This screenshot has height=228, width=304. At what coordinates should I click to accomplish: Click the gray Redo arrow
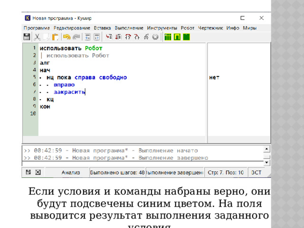pyautogui.click(x=76, y=37)
